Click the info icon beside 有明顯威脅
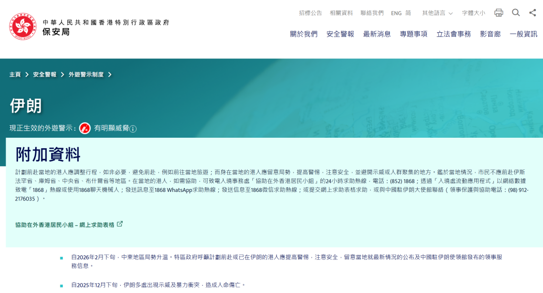543x293 pixels. (133, 129)
